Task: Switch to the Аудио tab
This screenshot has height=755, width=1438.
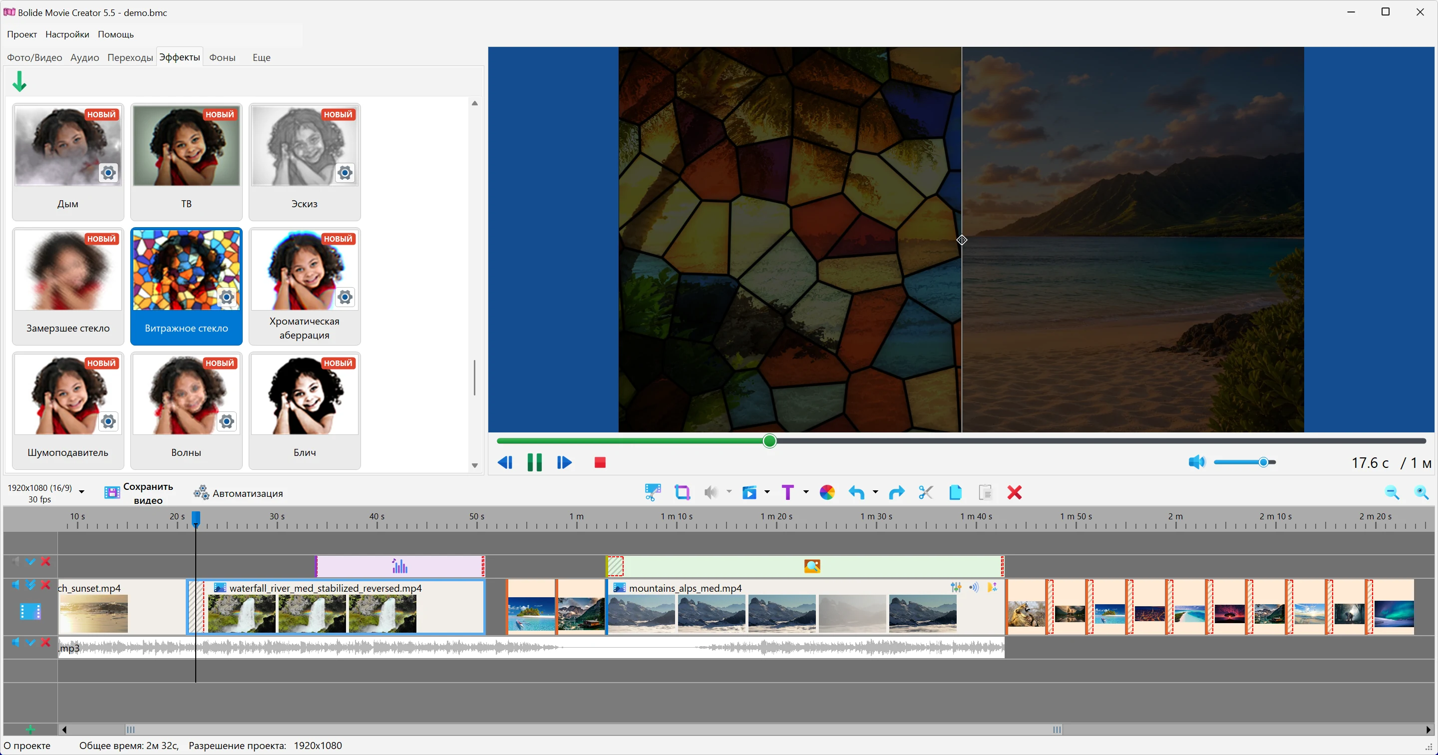Action: pos(84,57)
